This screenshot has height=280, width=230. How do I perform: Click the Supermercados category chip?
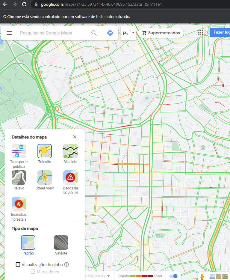tap(161, 33)
